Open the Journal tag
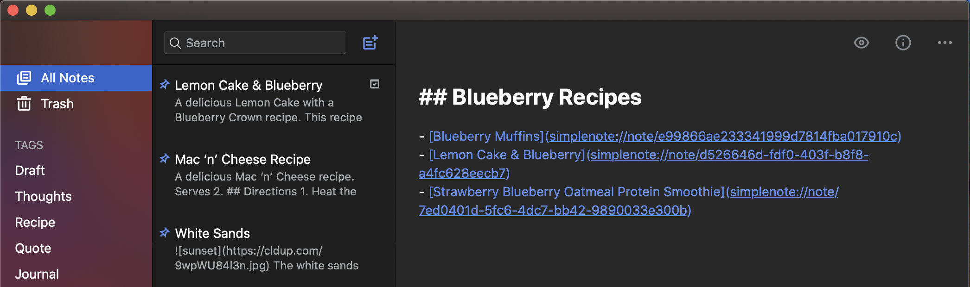Image resolution: width=970 pixels, height=287 pixels. click(x=37, y=274)
